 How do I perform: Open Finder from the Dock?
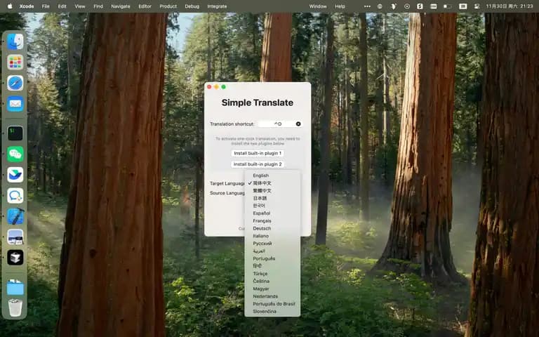pos(15,41)
